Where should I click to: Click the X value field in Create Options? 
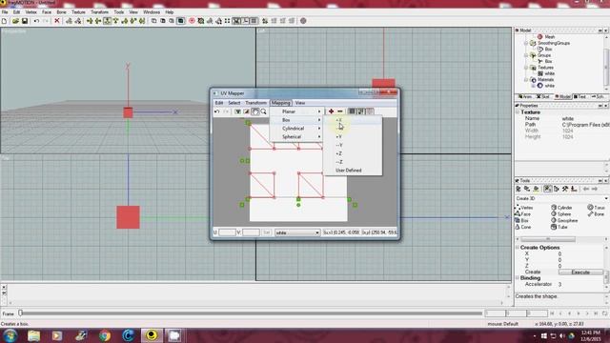click(580, 253)
